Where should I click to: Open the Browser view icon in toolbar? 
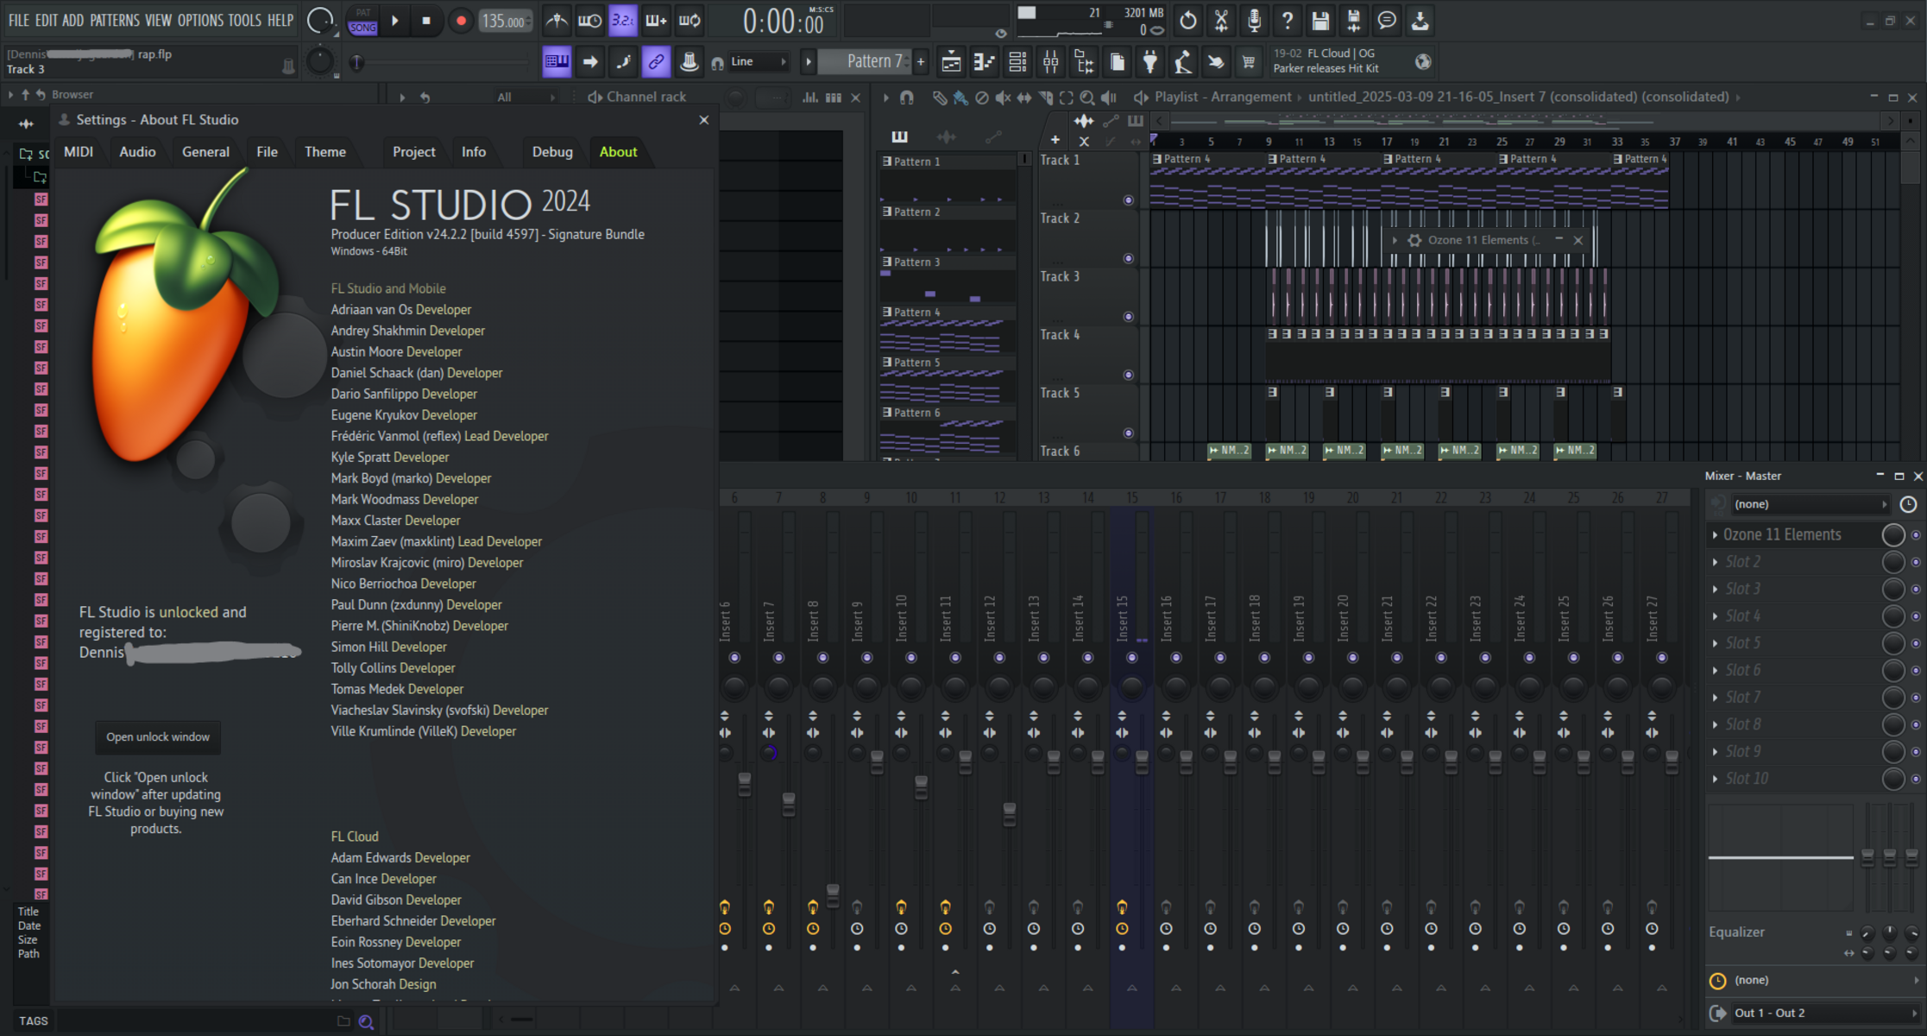click(x=1084, y=61)
